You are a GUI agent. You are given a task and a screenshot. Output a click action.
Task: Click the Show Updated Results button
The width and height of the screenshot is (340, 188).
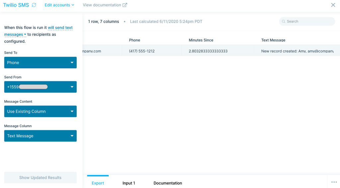(40, 178)
